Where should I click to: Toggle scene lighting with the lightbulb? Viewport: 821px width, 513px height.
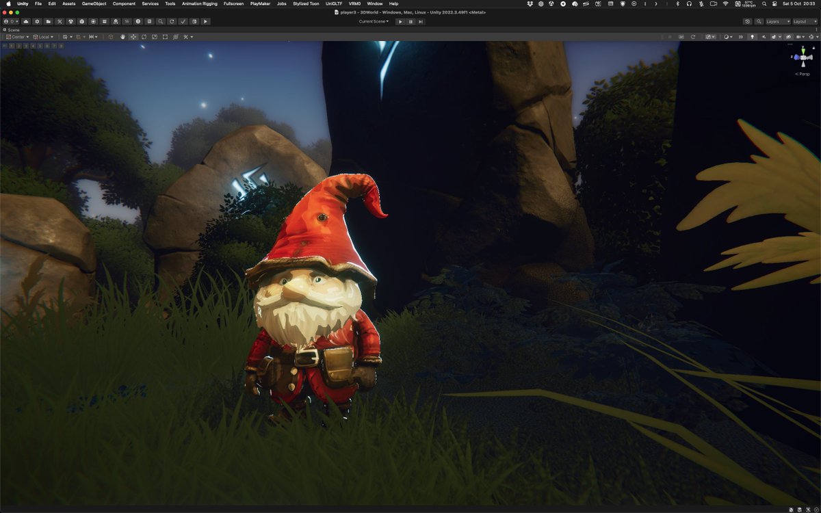click(753, 37)
